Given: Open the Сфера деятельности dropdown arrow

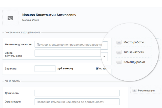Looking at the screenshot, I should [104, 57].
